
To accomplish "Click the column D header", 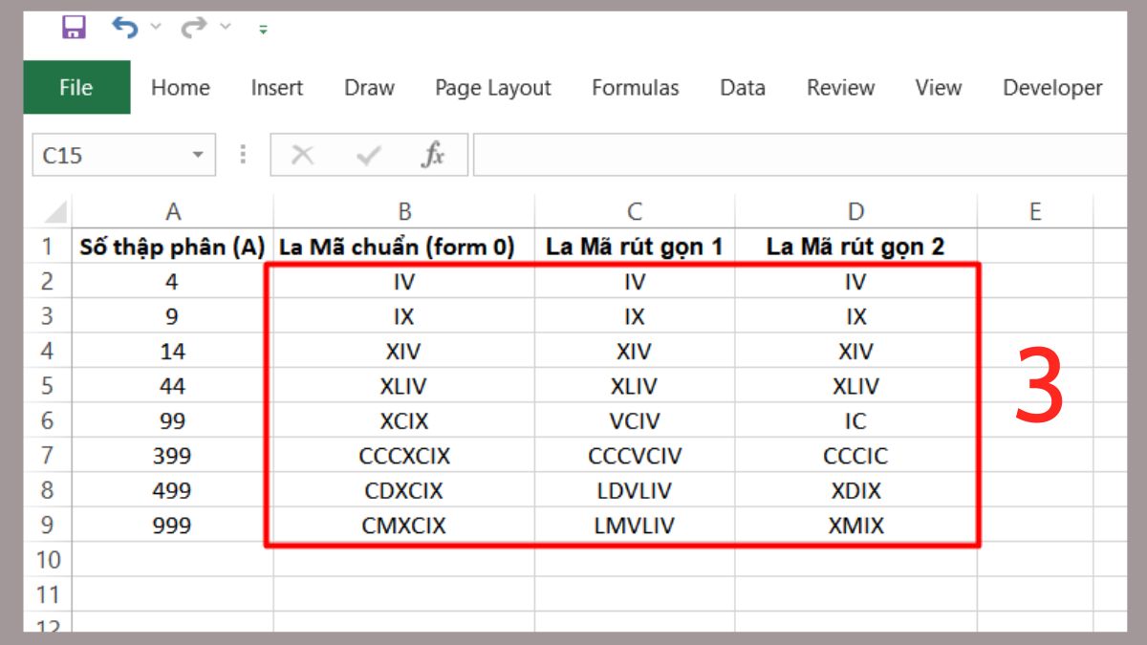I will 855,211.
